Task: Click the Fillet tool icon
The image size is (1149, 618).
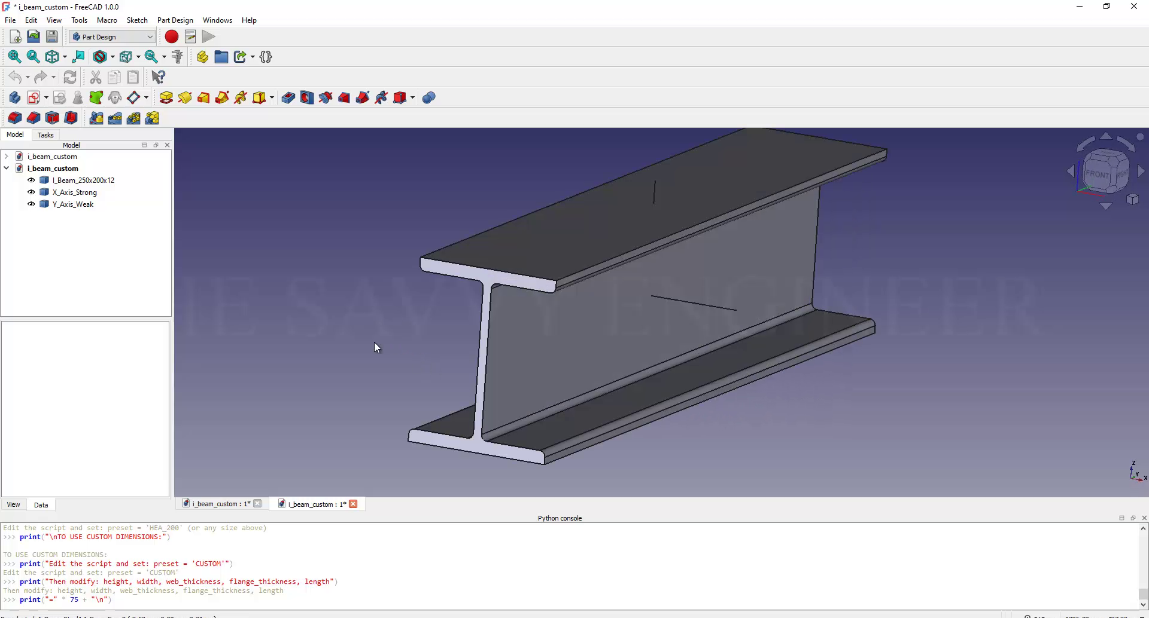Action: coord(14,118)
